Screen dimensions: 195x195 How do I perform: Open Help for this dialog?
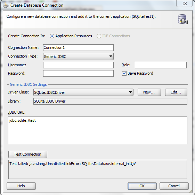click(21, 186)
